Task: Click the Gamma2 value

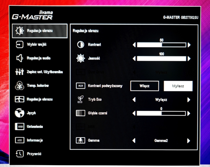Action: click(x=161, y=141)
